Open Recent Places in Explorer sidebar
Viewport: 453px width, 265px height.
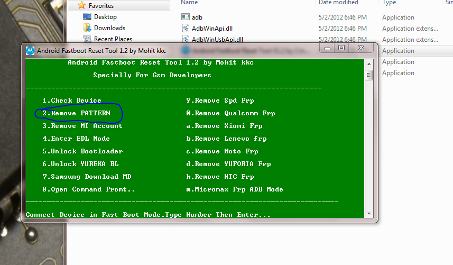113,39
